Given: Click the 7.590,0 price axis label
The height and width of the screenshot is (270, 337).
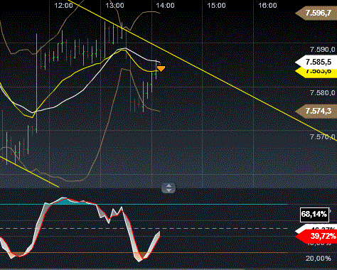Looking at the screenshot, I should (x=322, y=49).
